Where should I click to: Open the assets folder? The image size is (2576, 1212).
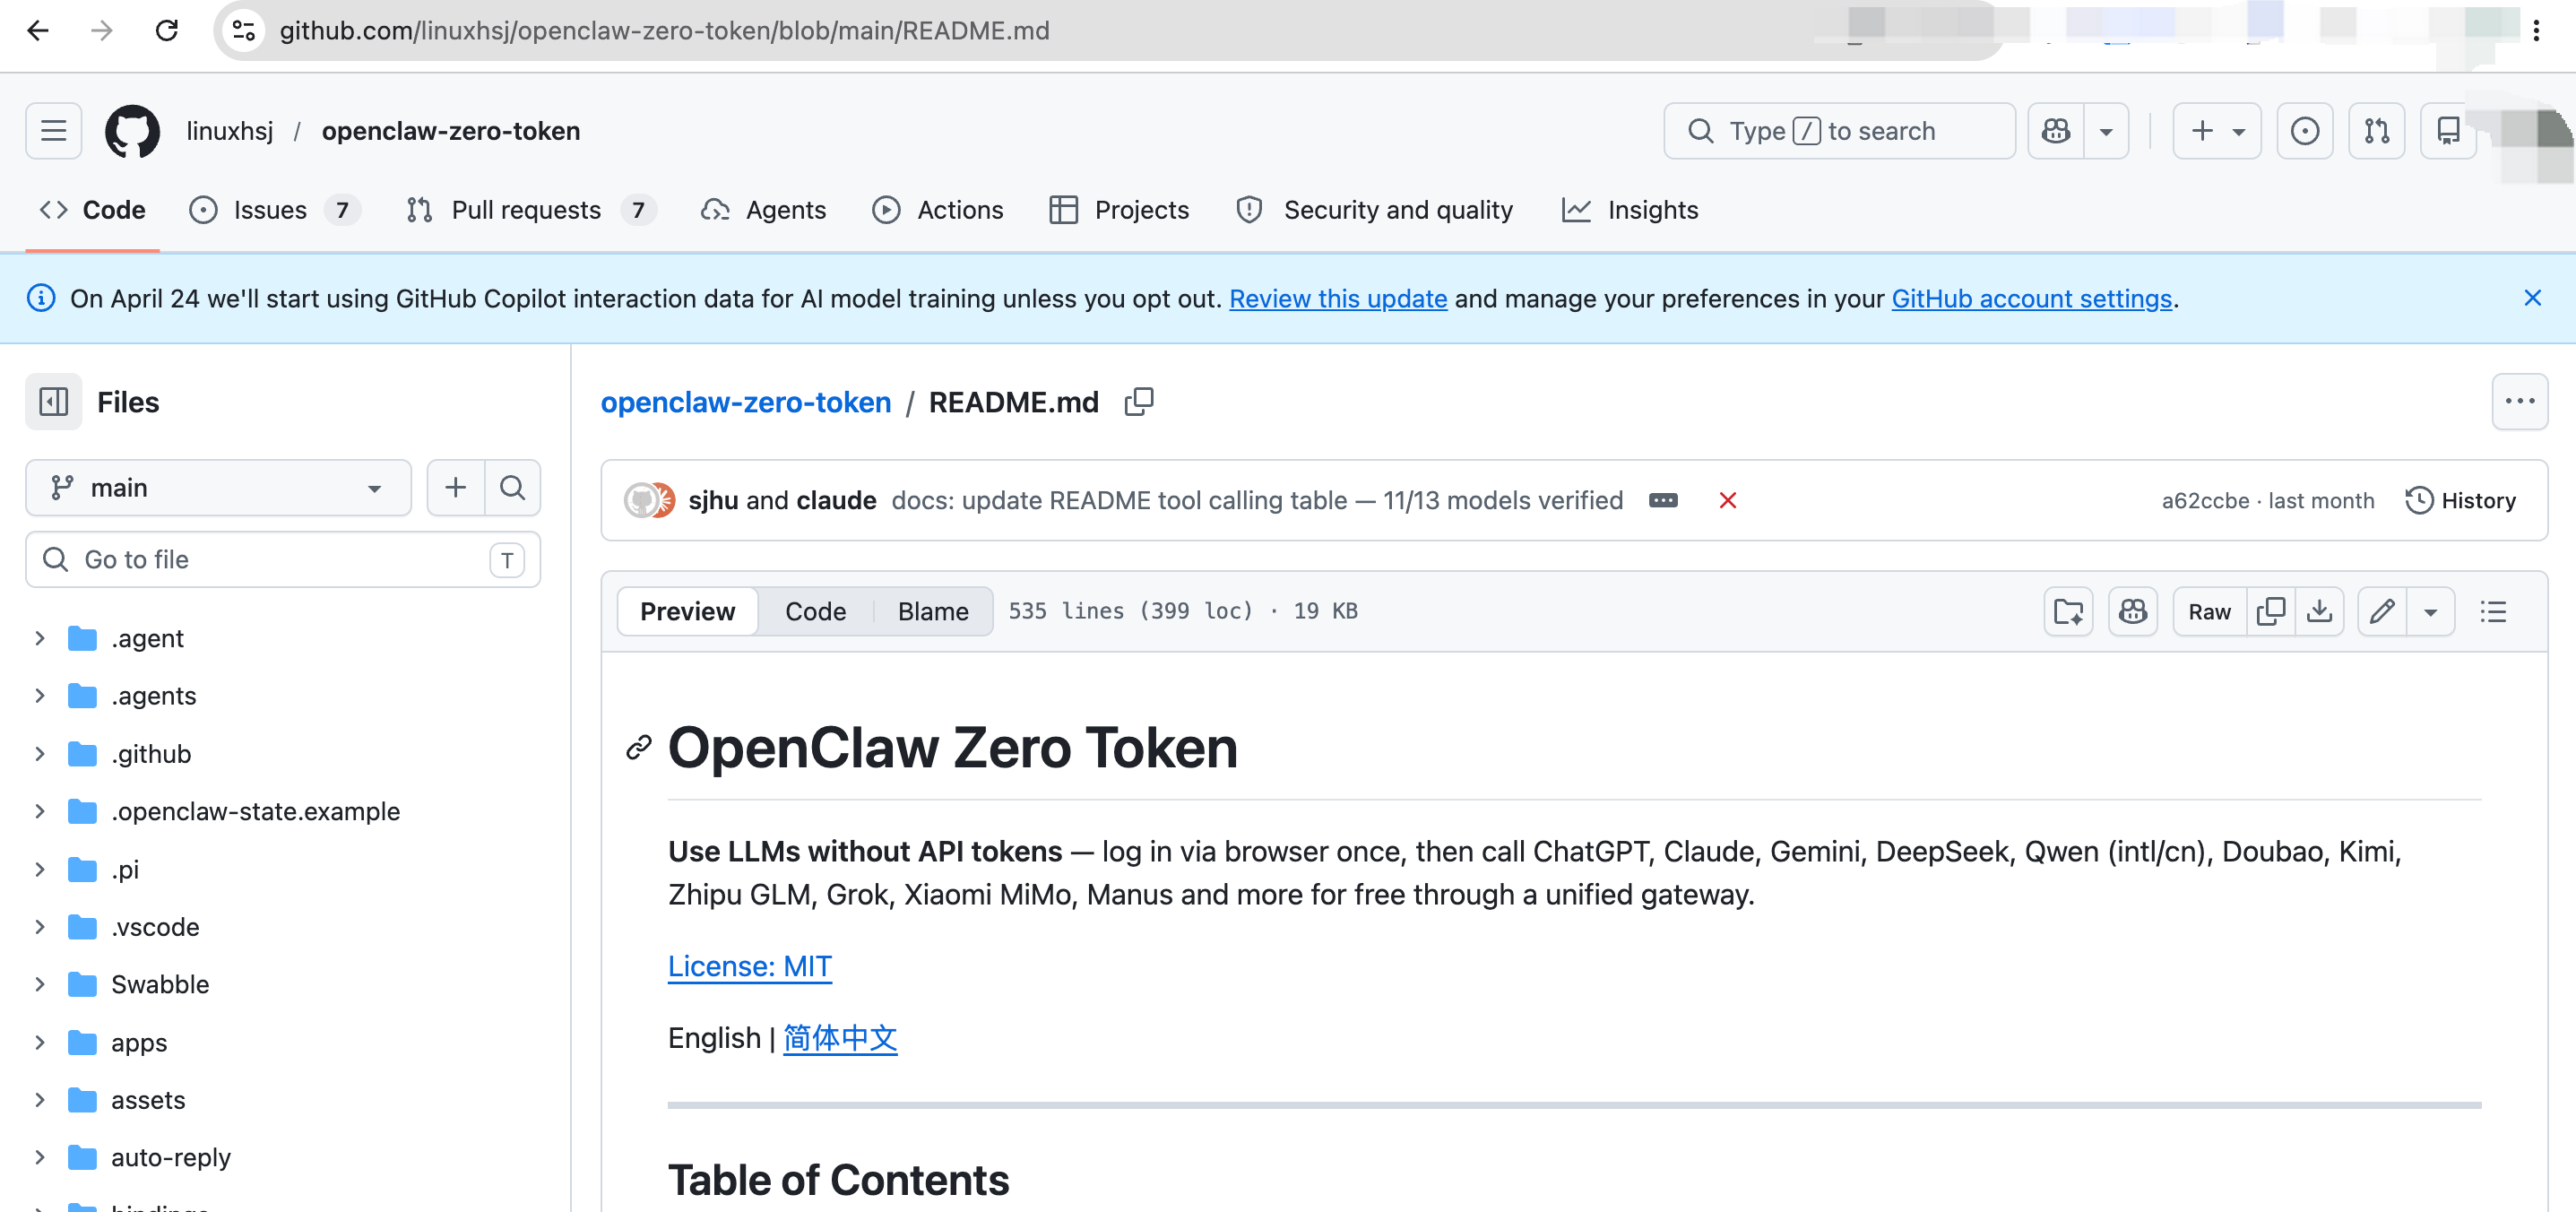[148, 1100]
